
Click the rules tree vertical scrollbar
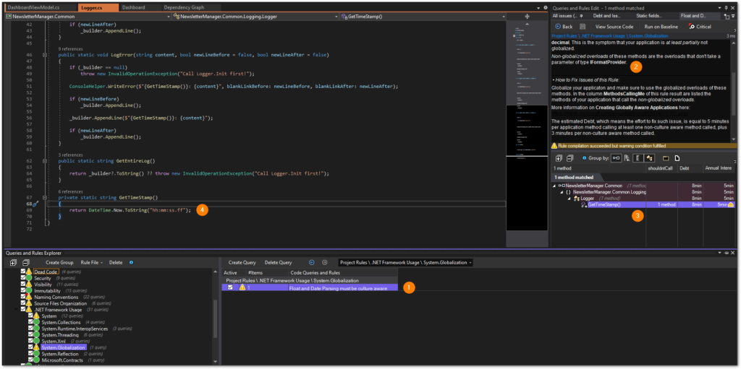click(x=216, y=321)
